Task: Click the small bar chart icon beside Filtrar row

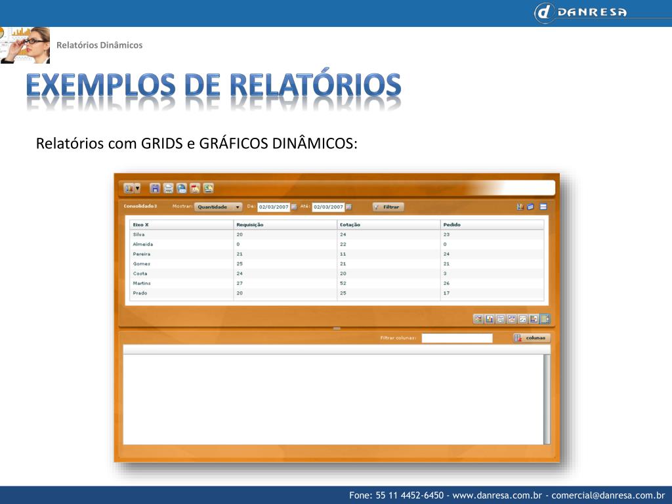Action: [x=520, y=207]
